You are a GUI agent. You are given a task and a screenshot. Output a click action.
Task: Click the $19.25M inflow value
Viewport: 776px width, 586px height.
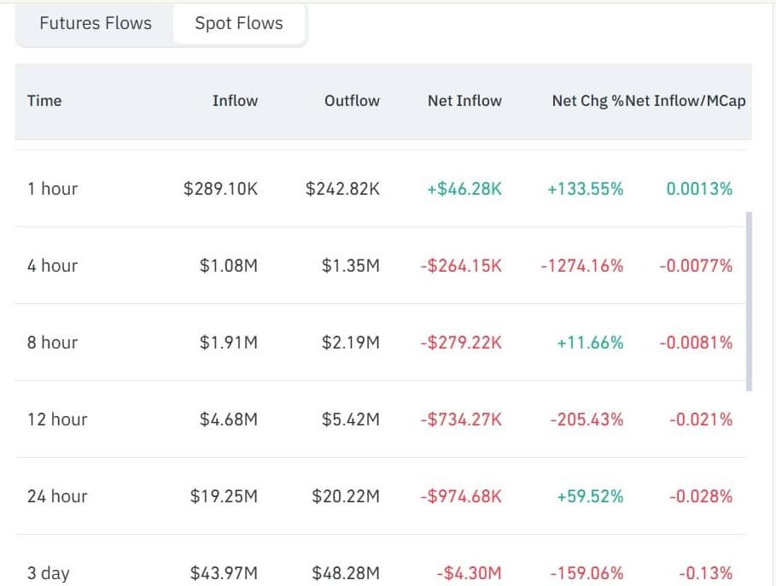[224, 496]
